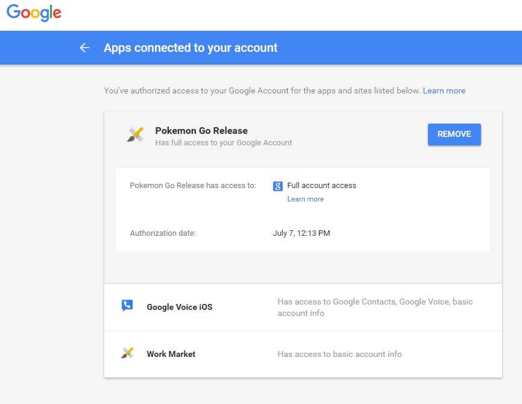The width and height of the screenshot is (522, 404).
Task: Click the Google icon beside Full account access
Action: (x=278, y=186)
